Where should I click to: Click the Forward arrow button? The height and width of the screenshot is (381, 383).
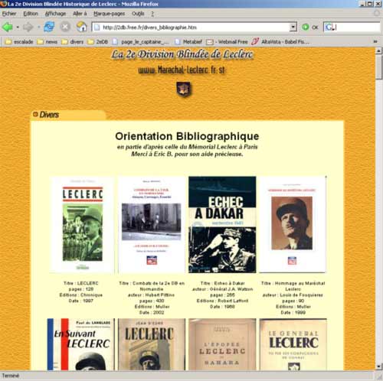pyautogui.click(x=28, y=27)
